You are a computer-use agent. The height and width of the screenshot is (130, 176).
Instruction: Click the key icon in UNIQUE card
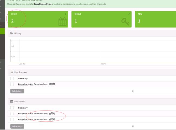pos(125,22)
